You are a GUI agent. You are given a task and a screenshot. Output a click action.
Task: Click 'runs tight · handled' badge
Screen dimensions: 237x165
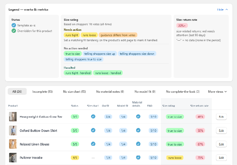(x=78, y=73)
